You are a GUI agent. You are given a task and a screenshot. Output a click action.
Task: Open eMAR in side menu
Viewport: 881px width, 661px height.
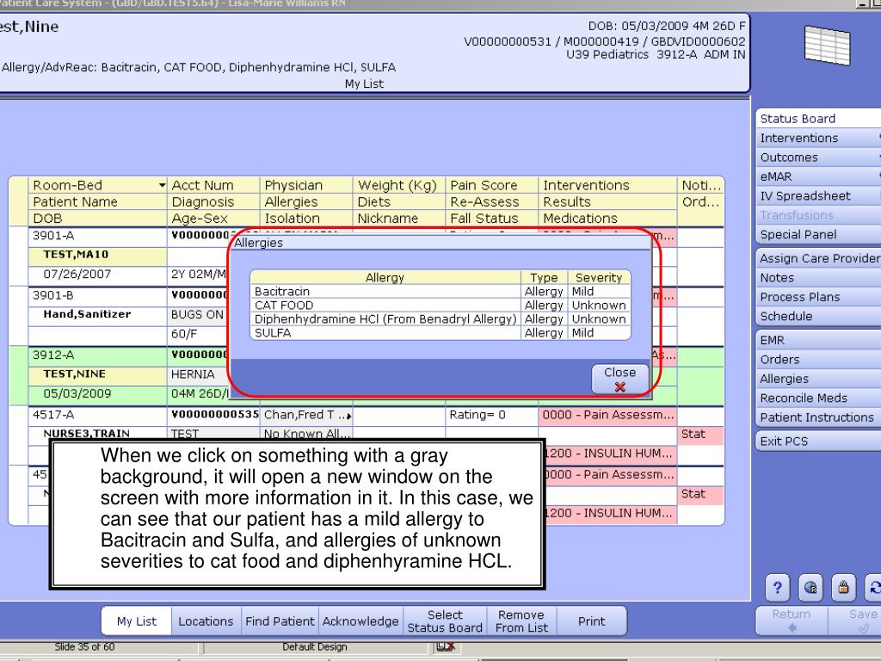coord(817,176)
